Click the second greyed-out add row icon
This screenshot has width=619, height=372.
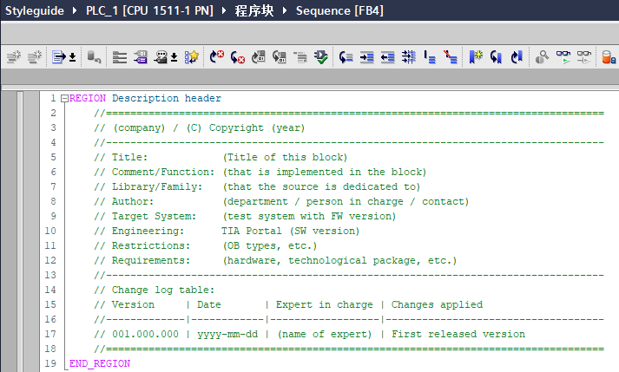pyautogui.click(x=35, y=57)
